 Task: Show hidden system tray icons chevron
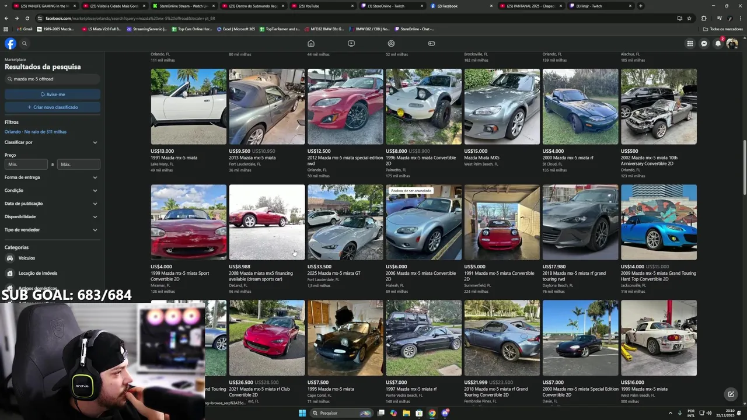pyautogui.click(x=670, y=413)
